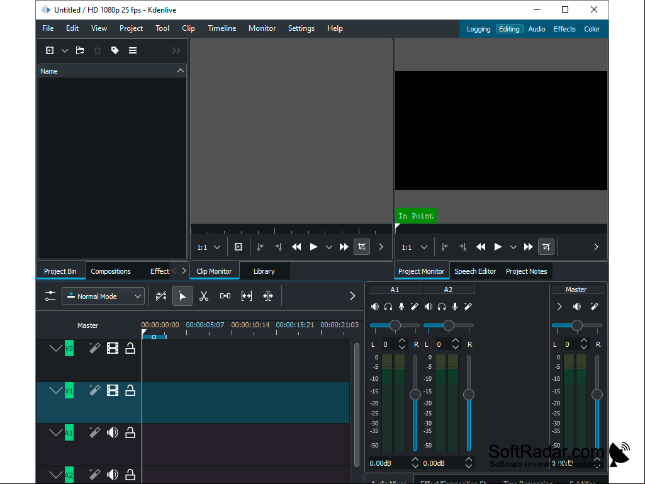Screen dimensions: 645x484
Task: Hide video on track V1
Action: tap(113, 390)
